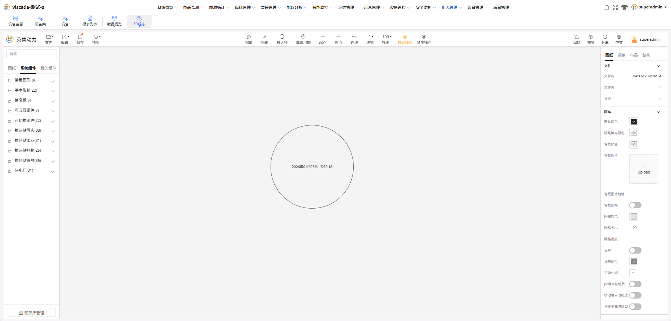Image resolution: width=671 pixels, height=321 pixels.
Task: Expand 换热站写实(88) folder
Action: tap(31, 131)
